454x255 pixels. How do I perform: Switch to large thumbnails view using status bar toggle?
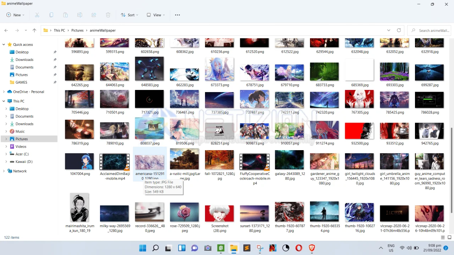pos(449,237)
